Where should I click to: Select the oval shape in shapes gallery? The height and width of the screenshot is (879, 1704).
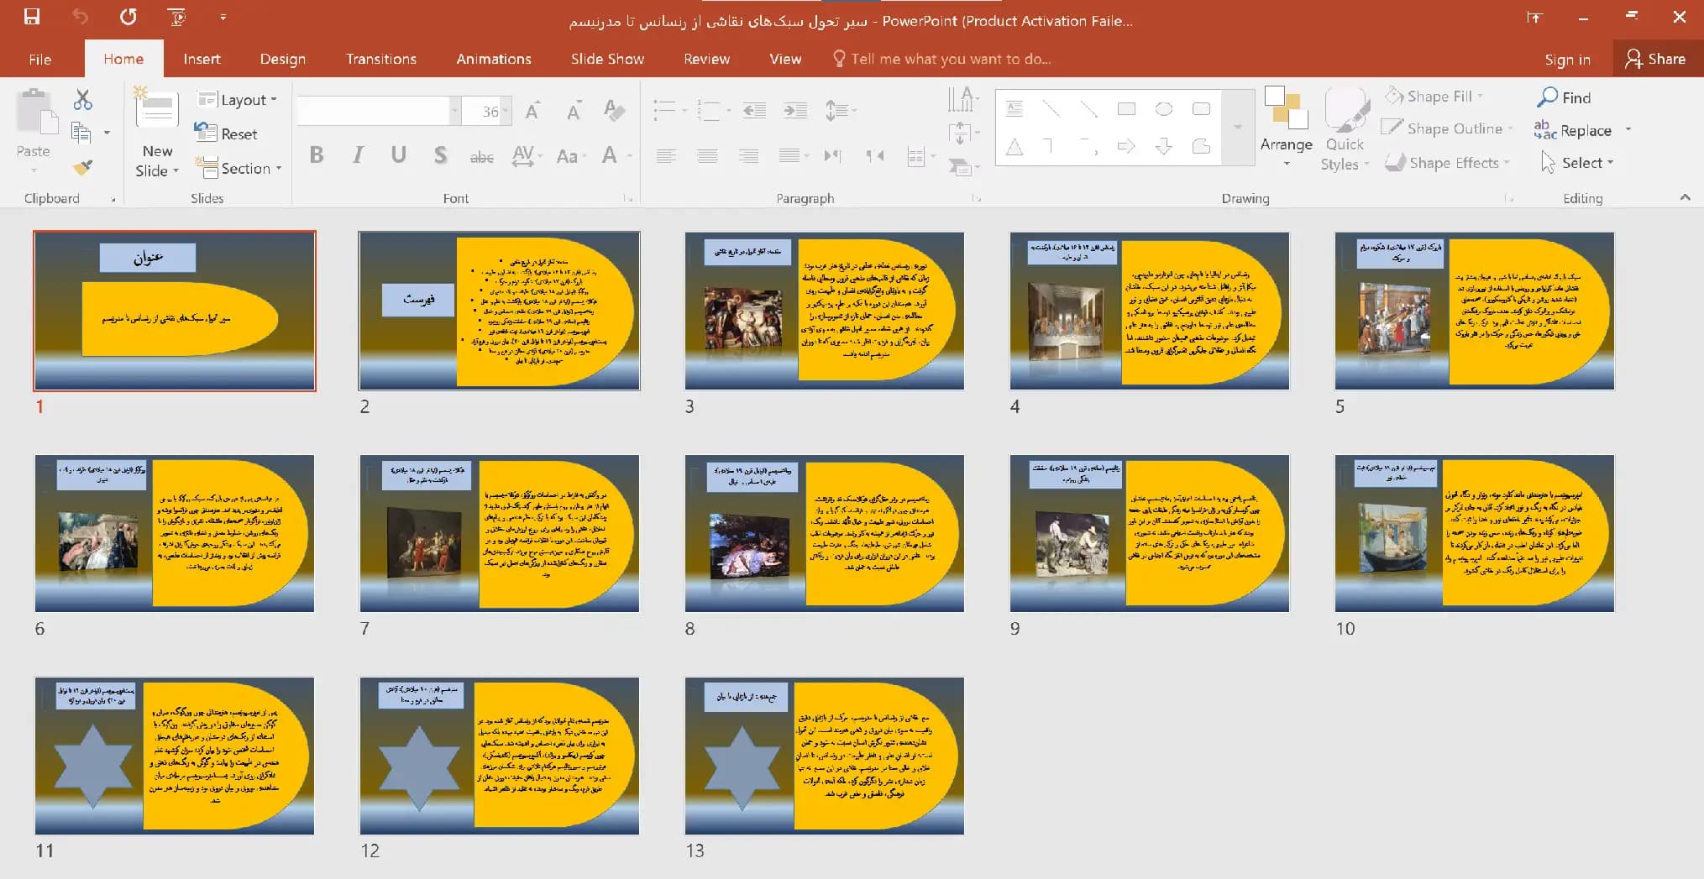(1164, 109)
